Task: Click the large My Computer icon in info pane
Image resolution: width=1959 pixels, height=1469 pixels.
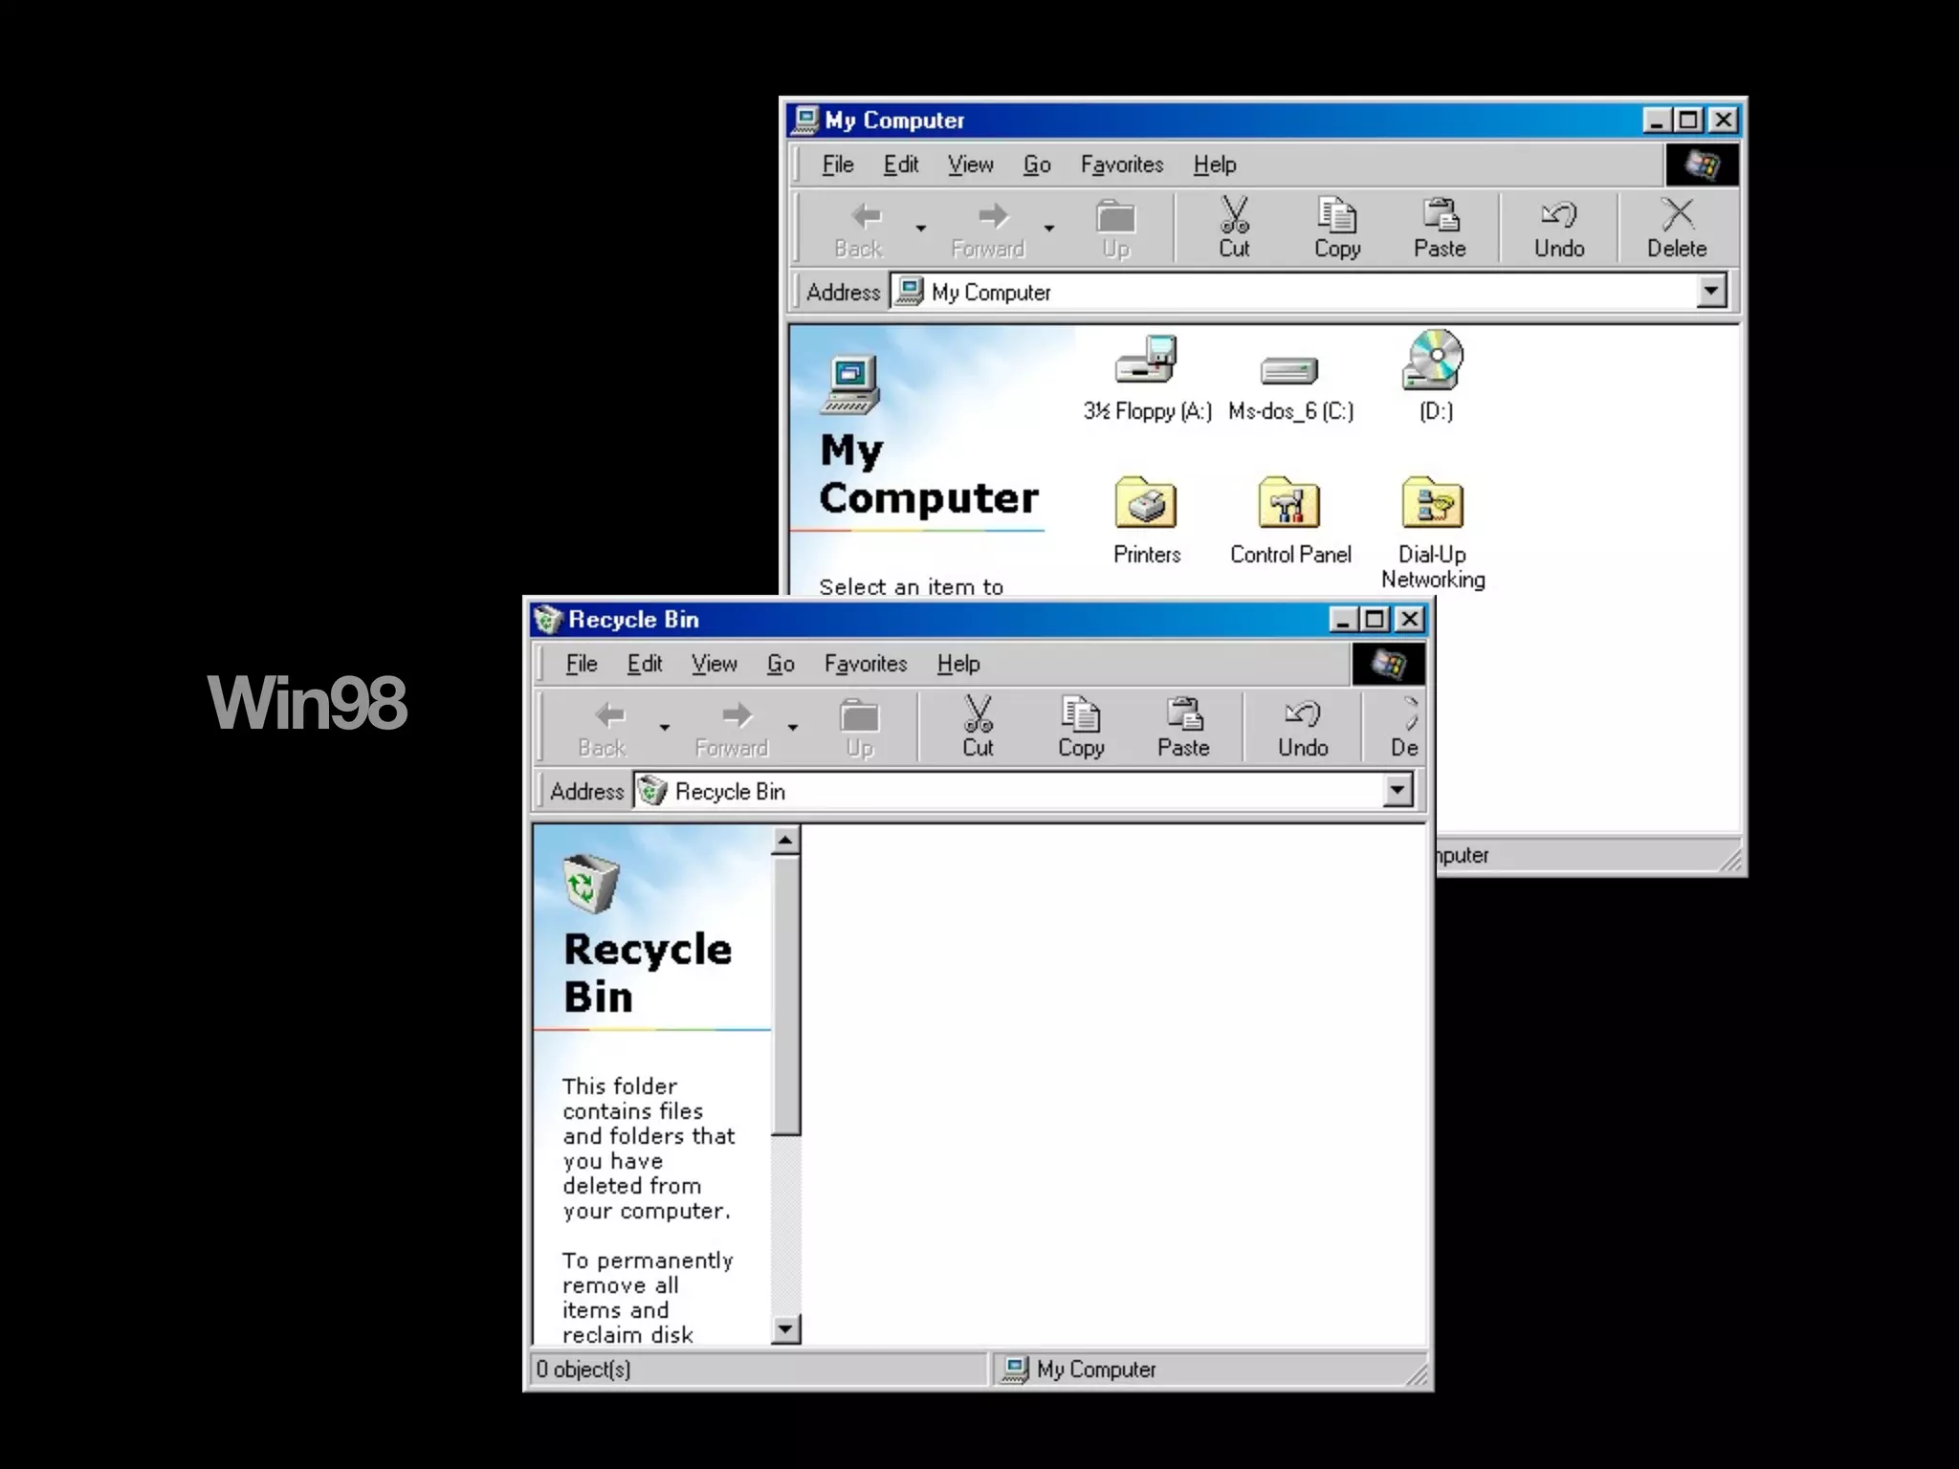Action: 849,384
